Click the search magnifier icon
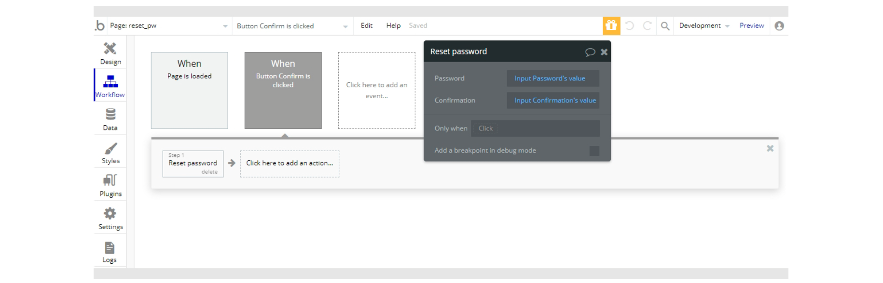This screenshot has width=883, height=283. tap(665, 26)
